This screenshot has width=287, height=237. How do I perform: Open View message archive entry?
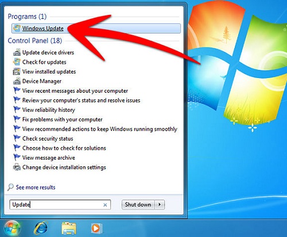click(49, 158)
